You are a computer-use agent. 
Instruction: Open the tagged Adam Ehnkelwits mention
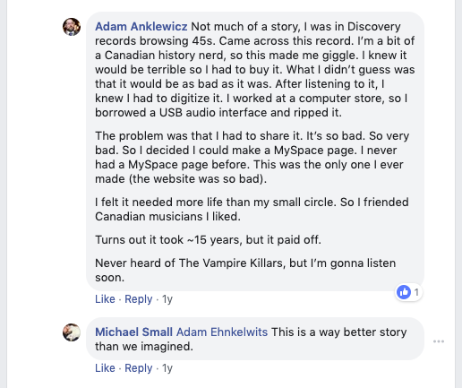[222, 332]
